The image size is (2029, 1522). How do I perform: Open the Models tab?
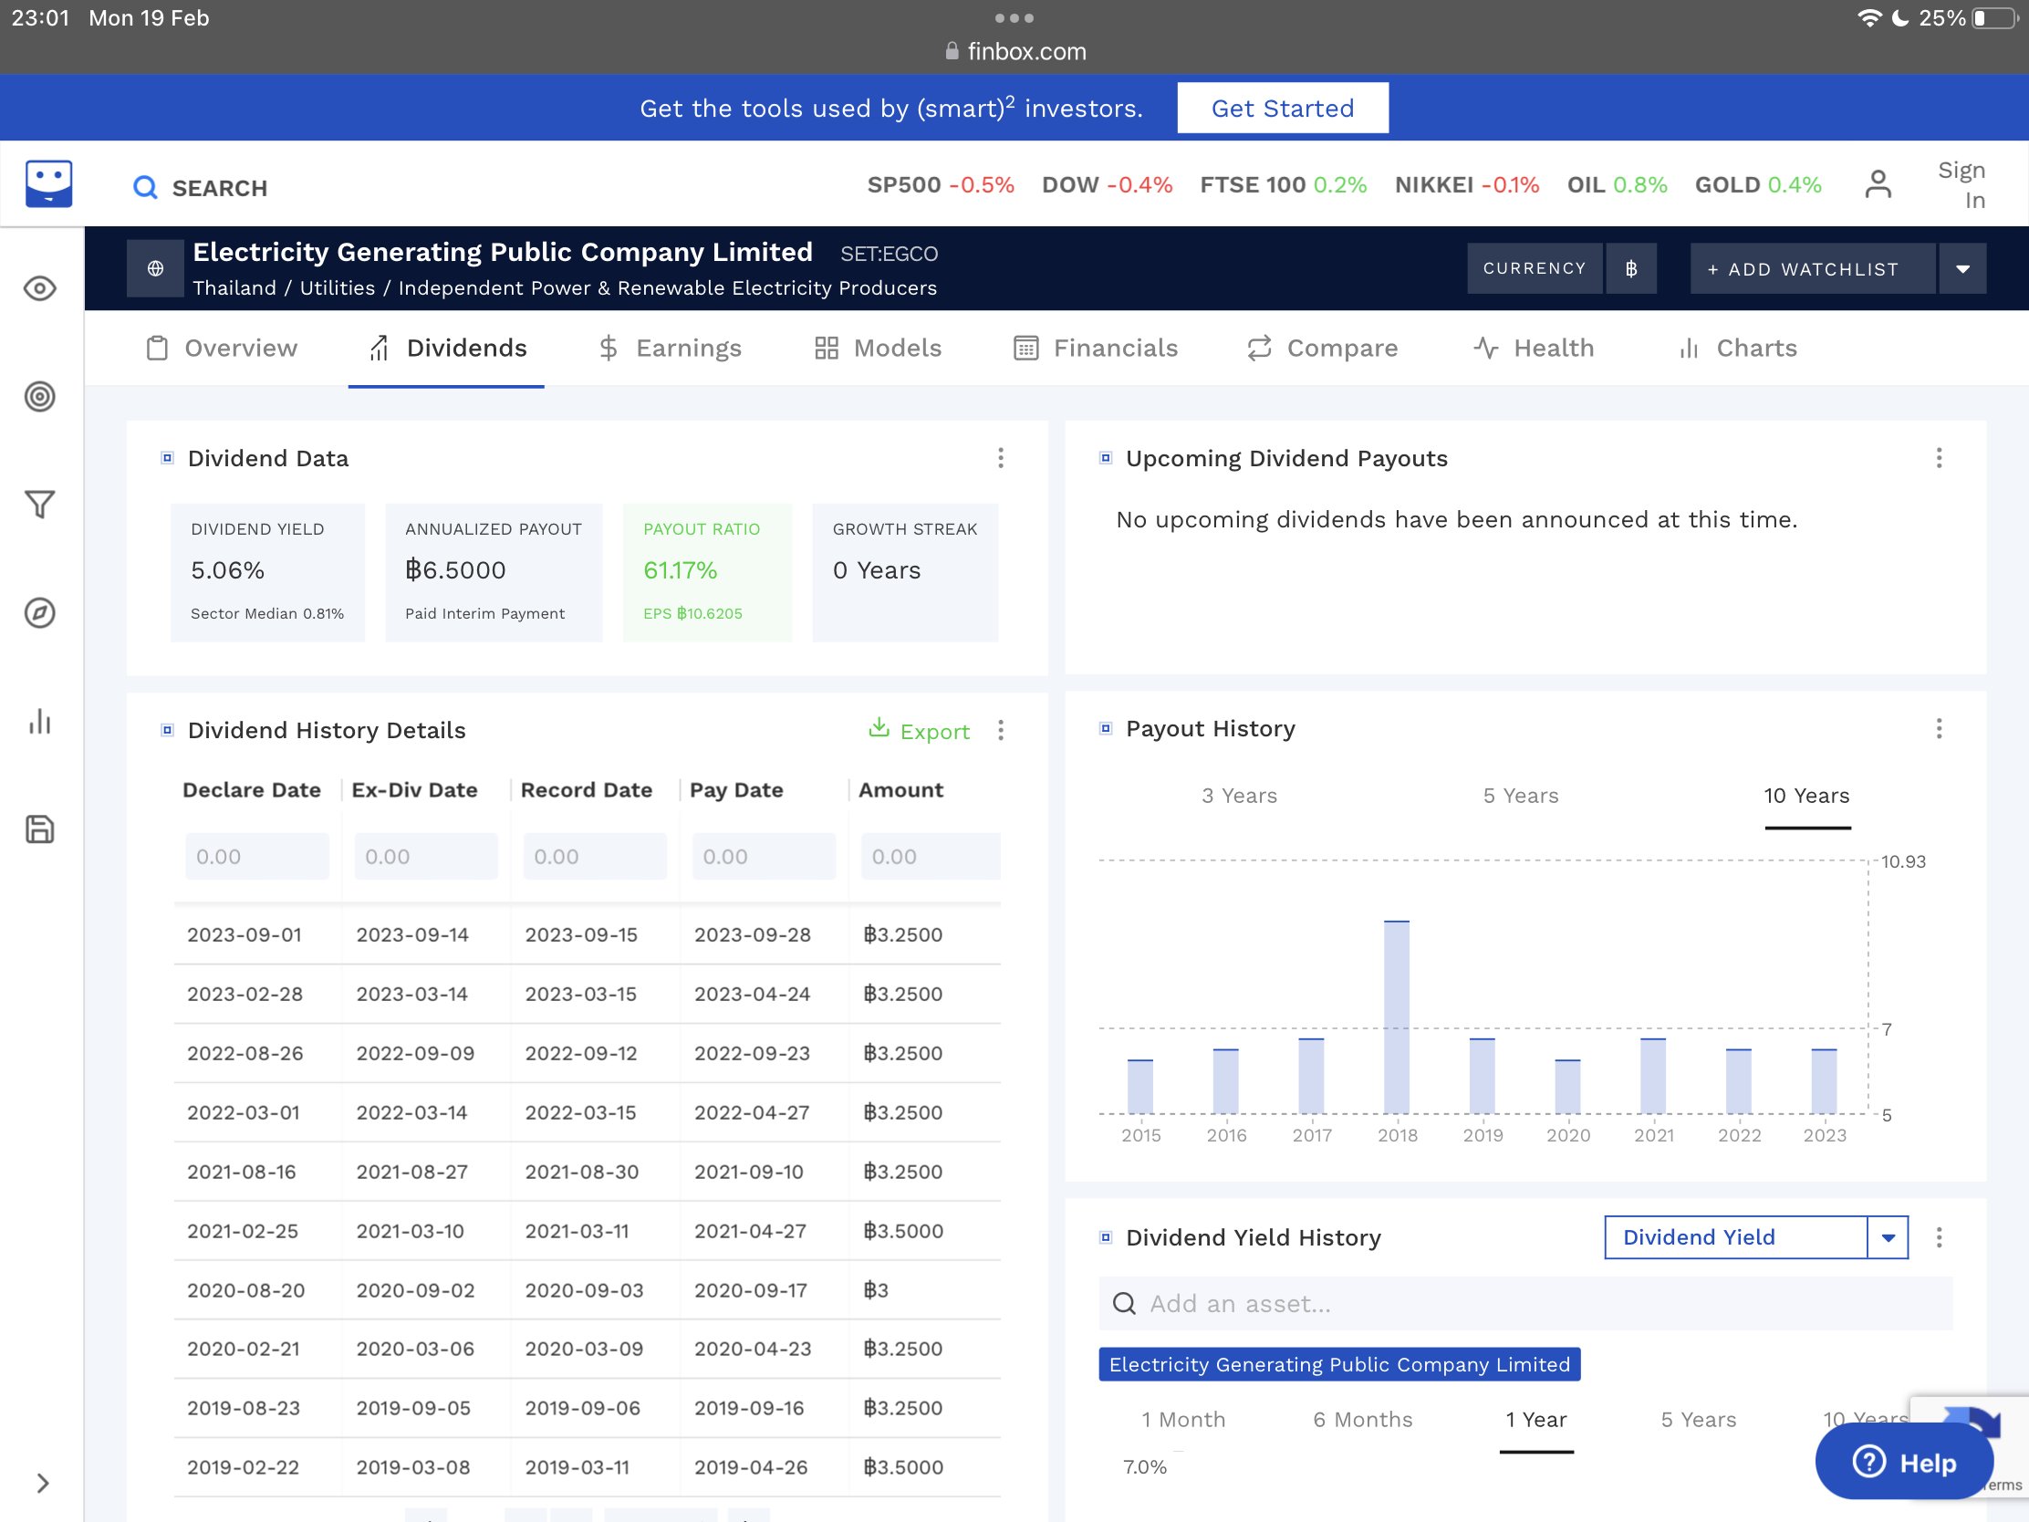pos(878,348)
